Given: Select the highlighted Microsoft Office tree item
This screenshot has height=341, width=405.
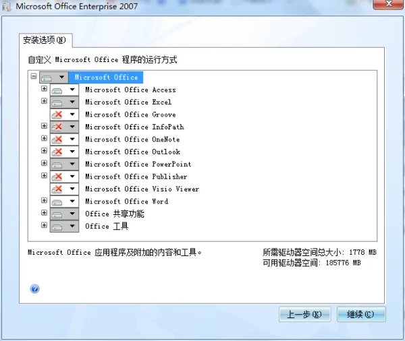Looking at the screenshot, I should tap(106, 77).
